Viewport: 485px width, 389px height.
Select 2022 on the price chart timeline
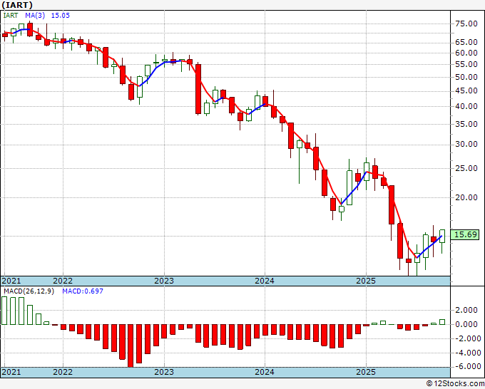63,281
